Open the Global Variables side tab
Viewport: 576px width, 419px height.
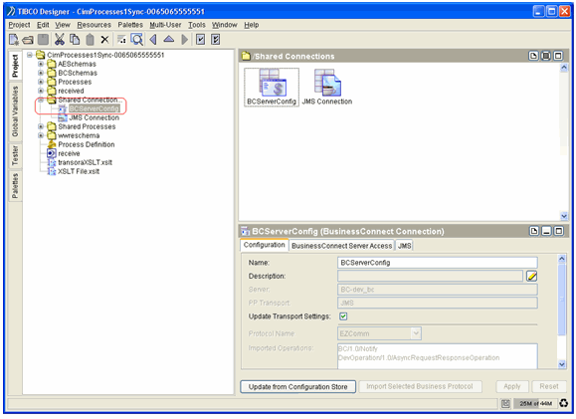pos(15,111)
